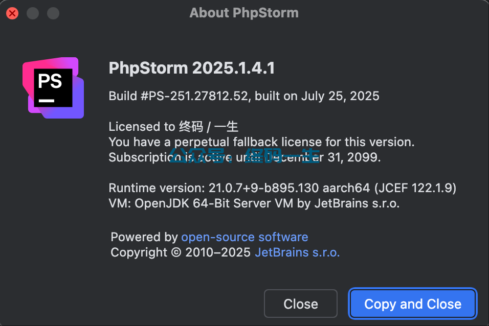
Task: Click the PhpStorm 2025.1.4.1 version heading
Action: click(x=192, y=68)
